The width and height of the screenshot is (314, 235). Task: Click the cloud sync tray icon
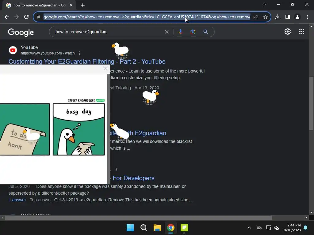(259, 228)
